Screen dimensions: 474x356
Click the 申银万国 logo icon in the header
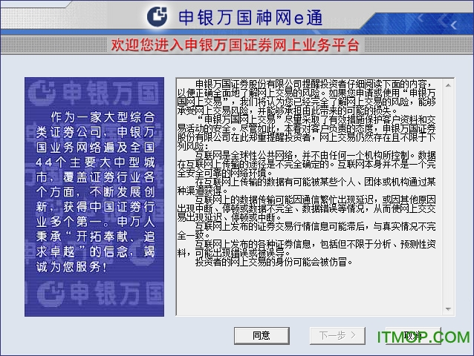pyautogui.click(x=157, y=17)
